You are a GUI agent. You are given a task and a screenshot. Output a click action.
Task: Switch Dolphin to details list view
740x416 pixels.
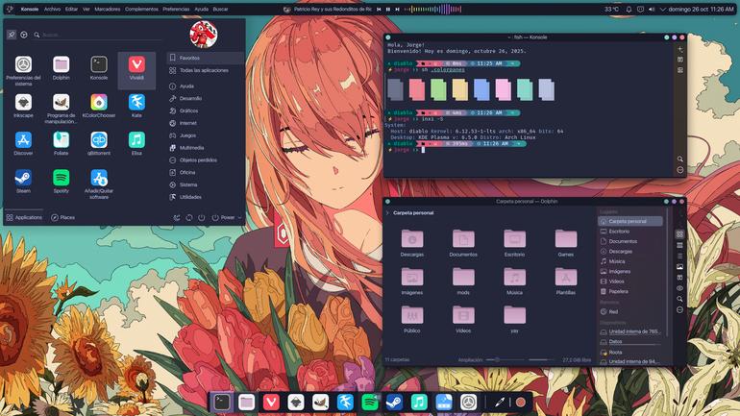point(679,257)
